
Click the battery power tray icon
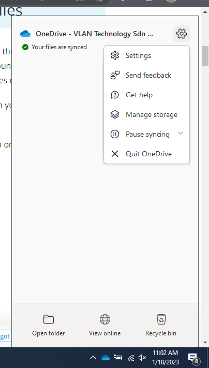[118, 358]
